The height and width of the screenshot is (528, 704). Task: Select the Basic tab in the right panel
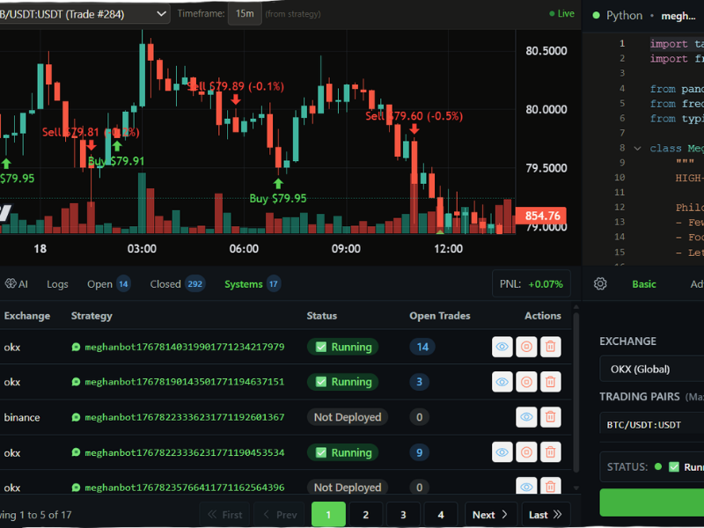[645, 283]
